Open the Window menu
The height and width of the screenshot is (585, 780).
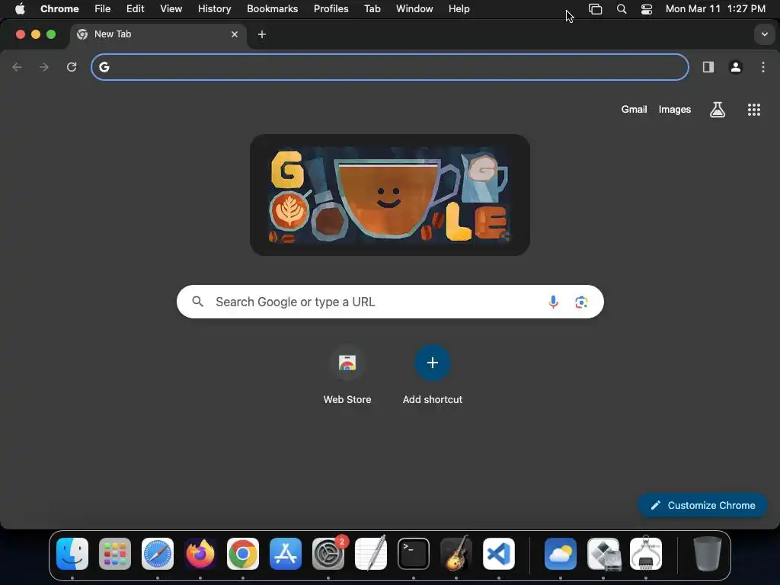[415, 9]
